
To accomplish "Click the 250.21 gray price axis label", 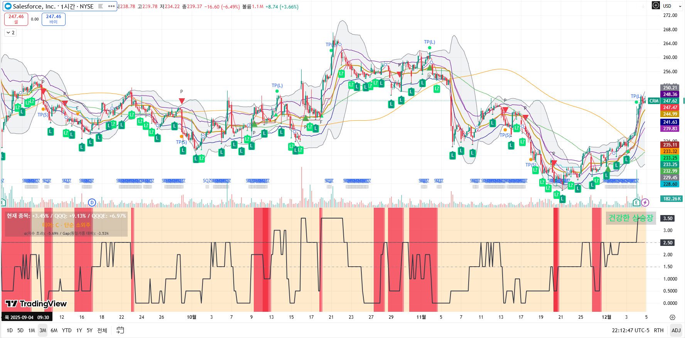I will click(x=670, y=88).
